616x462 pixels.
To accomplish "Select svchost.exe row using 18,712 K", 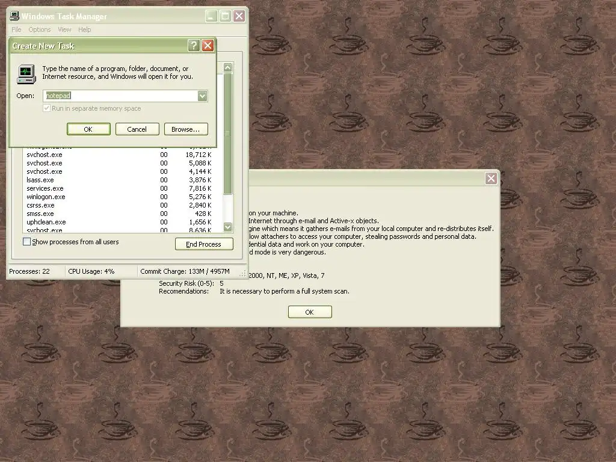I will 123,155.
